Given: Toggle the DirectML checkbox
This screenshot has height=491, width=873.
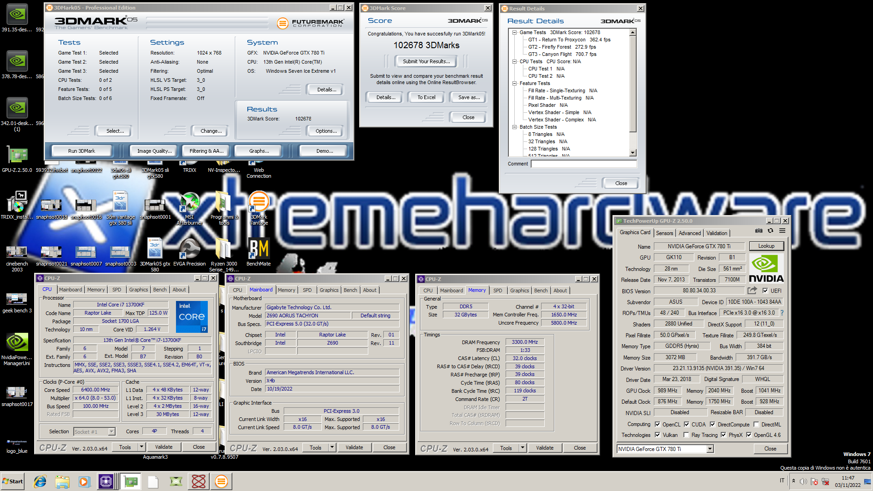Looking at the screenshot, I should 756,424.
